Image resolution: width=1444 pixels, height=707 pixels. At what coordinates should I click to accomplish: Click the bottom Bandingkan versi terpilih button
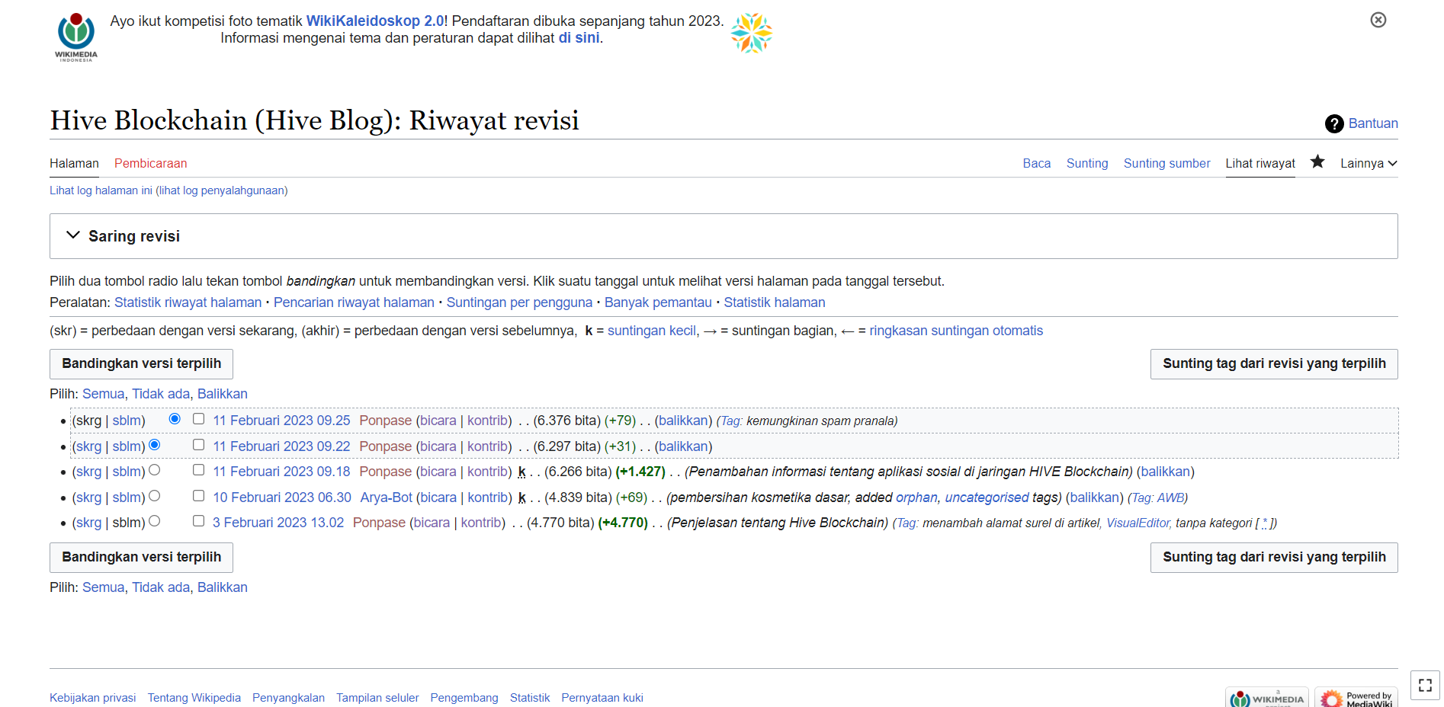pyautogui.click(x=141, y=558)
